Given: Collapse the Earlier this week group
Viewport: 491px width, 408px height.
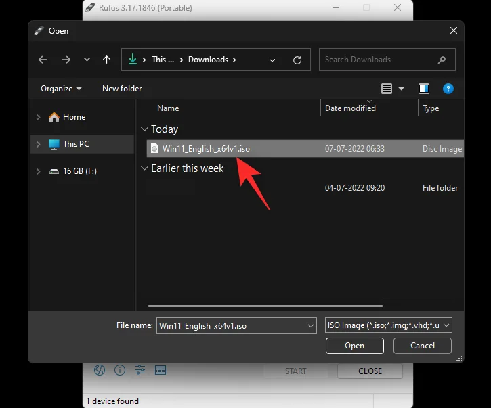Looking at the screenshot, I should [144, 168].
